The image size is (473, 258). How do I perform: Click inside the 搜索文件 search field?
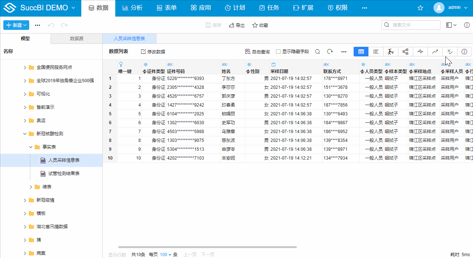point(410,25)
